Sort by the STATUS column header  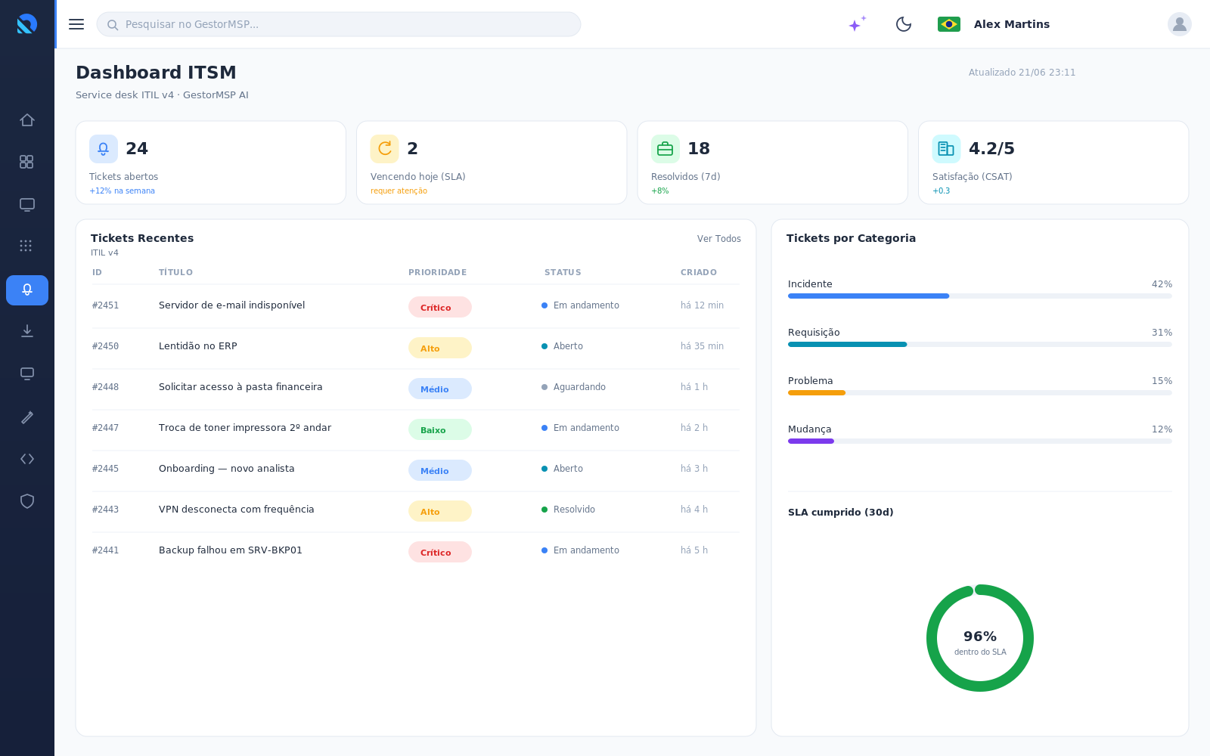tap(563, 272)
